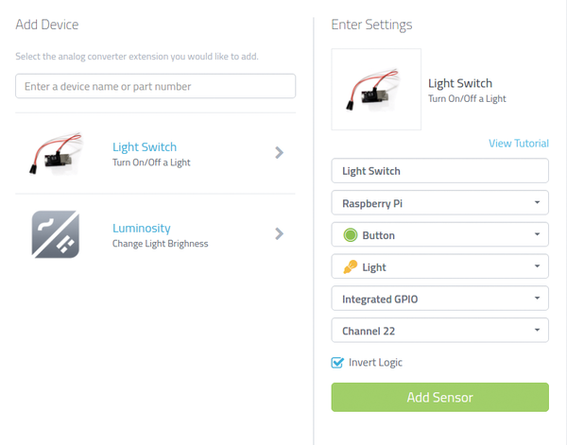This screenshot has height=445, width=567.
Task: Select the Luminosity list entry title
Action: coord(142,228)
